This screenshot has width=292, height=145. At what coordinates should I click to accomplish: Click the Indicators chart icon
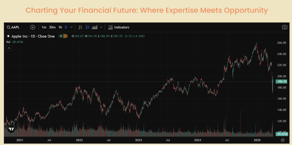click(x=110, y=27)
